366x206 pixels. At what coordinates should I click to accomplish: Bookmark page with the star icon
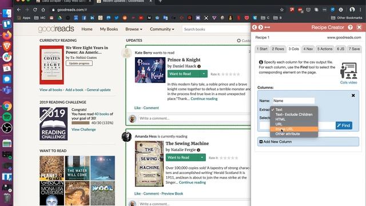click(282, 10)
